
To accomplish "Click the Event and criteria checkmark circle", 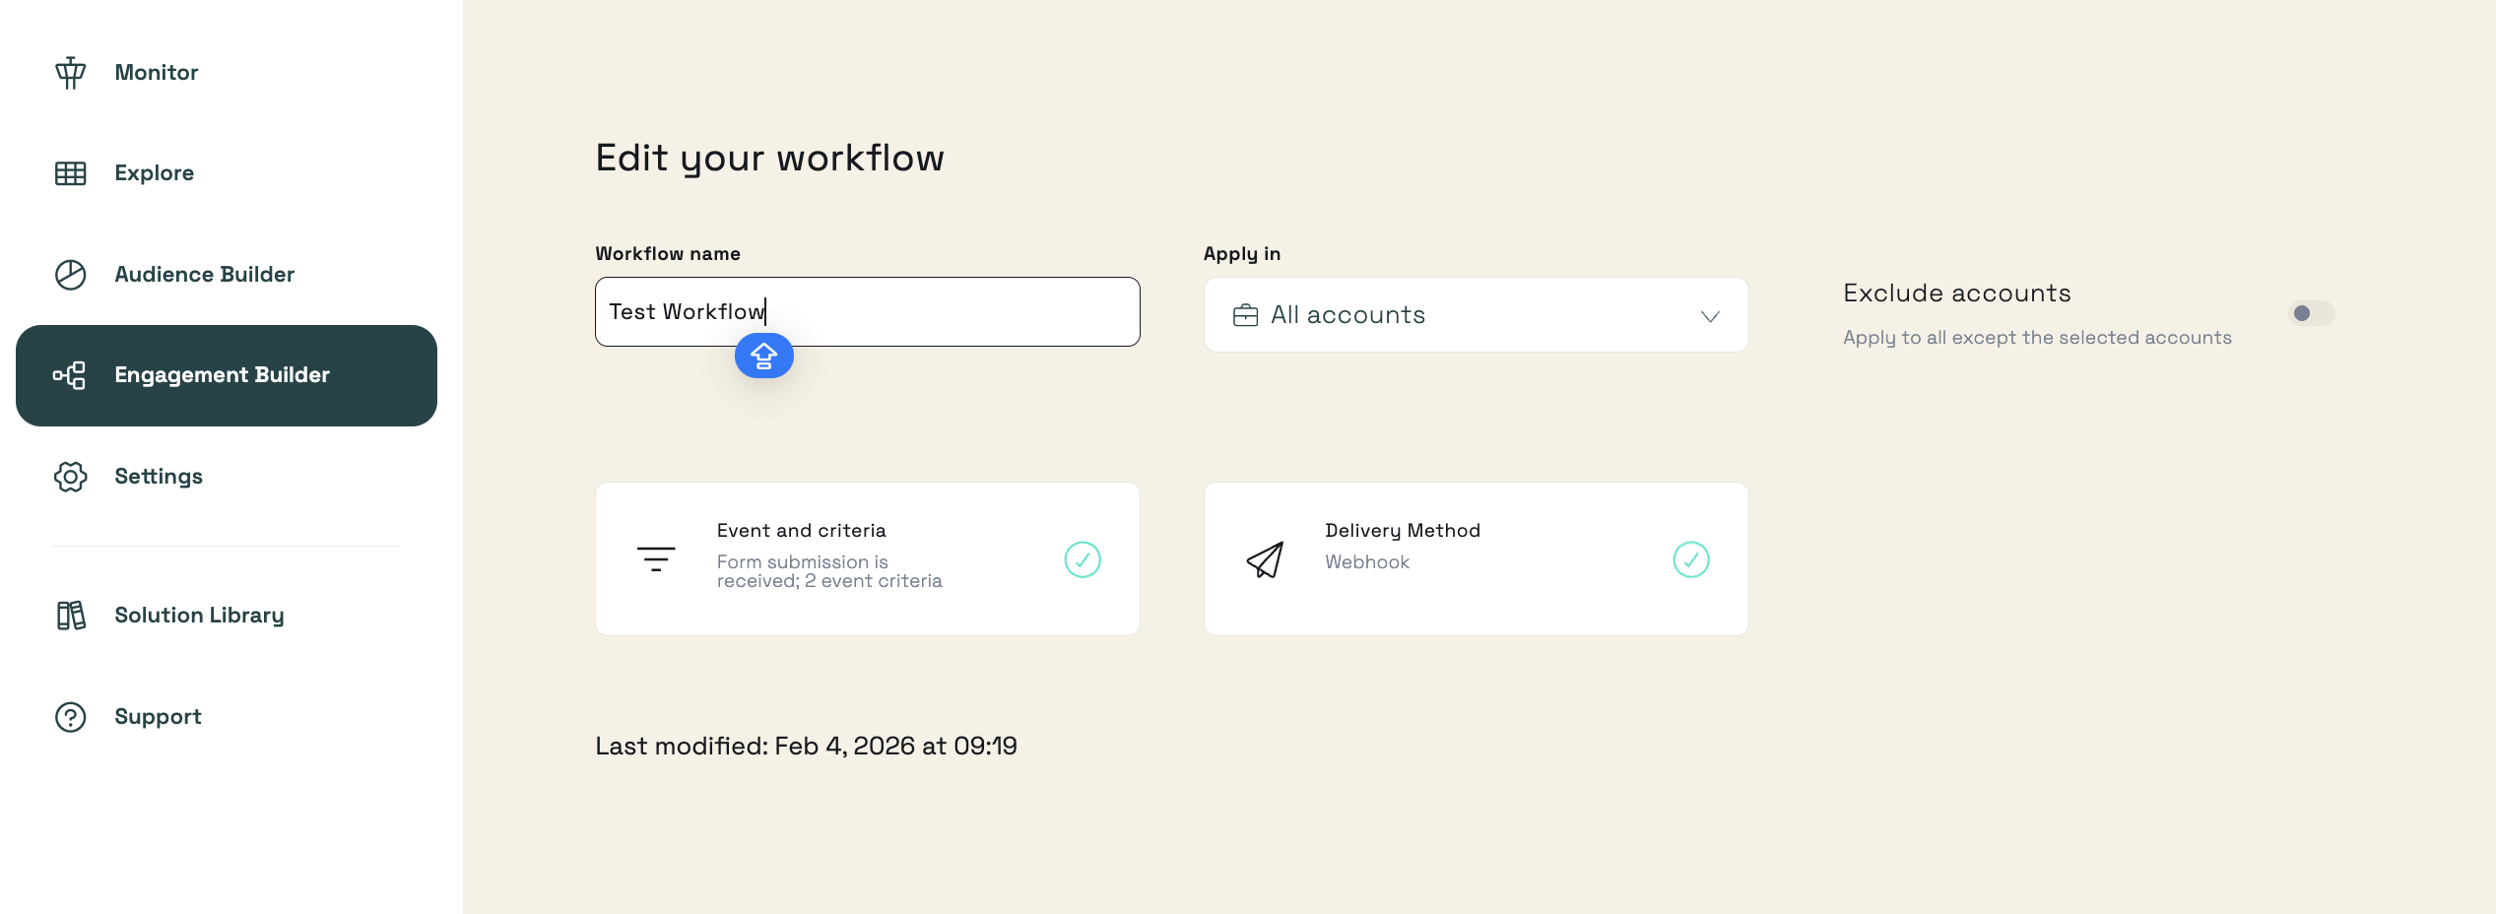I will coord(1083,559).
